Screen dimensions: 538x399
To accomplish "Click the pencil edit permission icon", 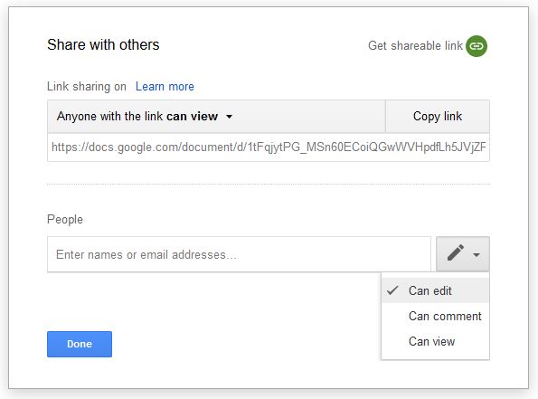I will (456, 253).
